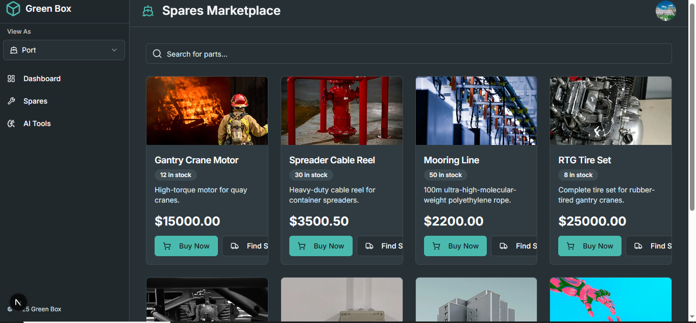Screen dimensions: 696x323
Task: Buy Now the Mooring Line
Action: tap(455, 246)
